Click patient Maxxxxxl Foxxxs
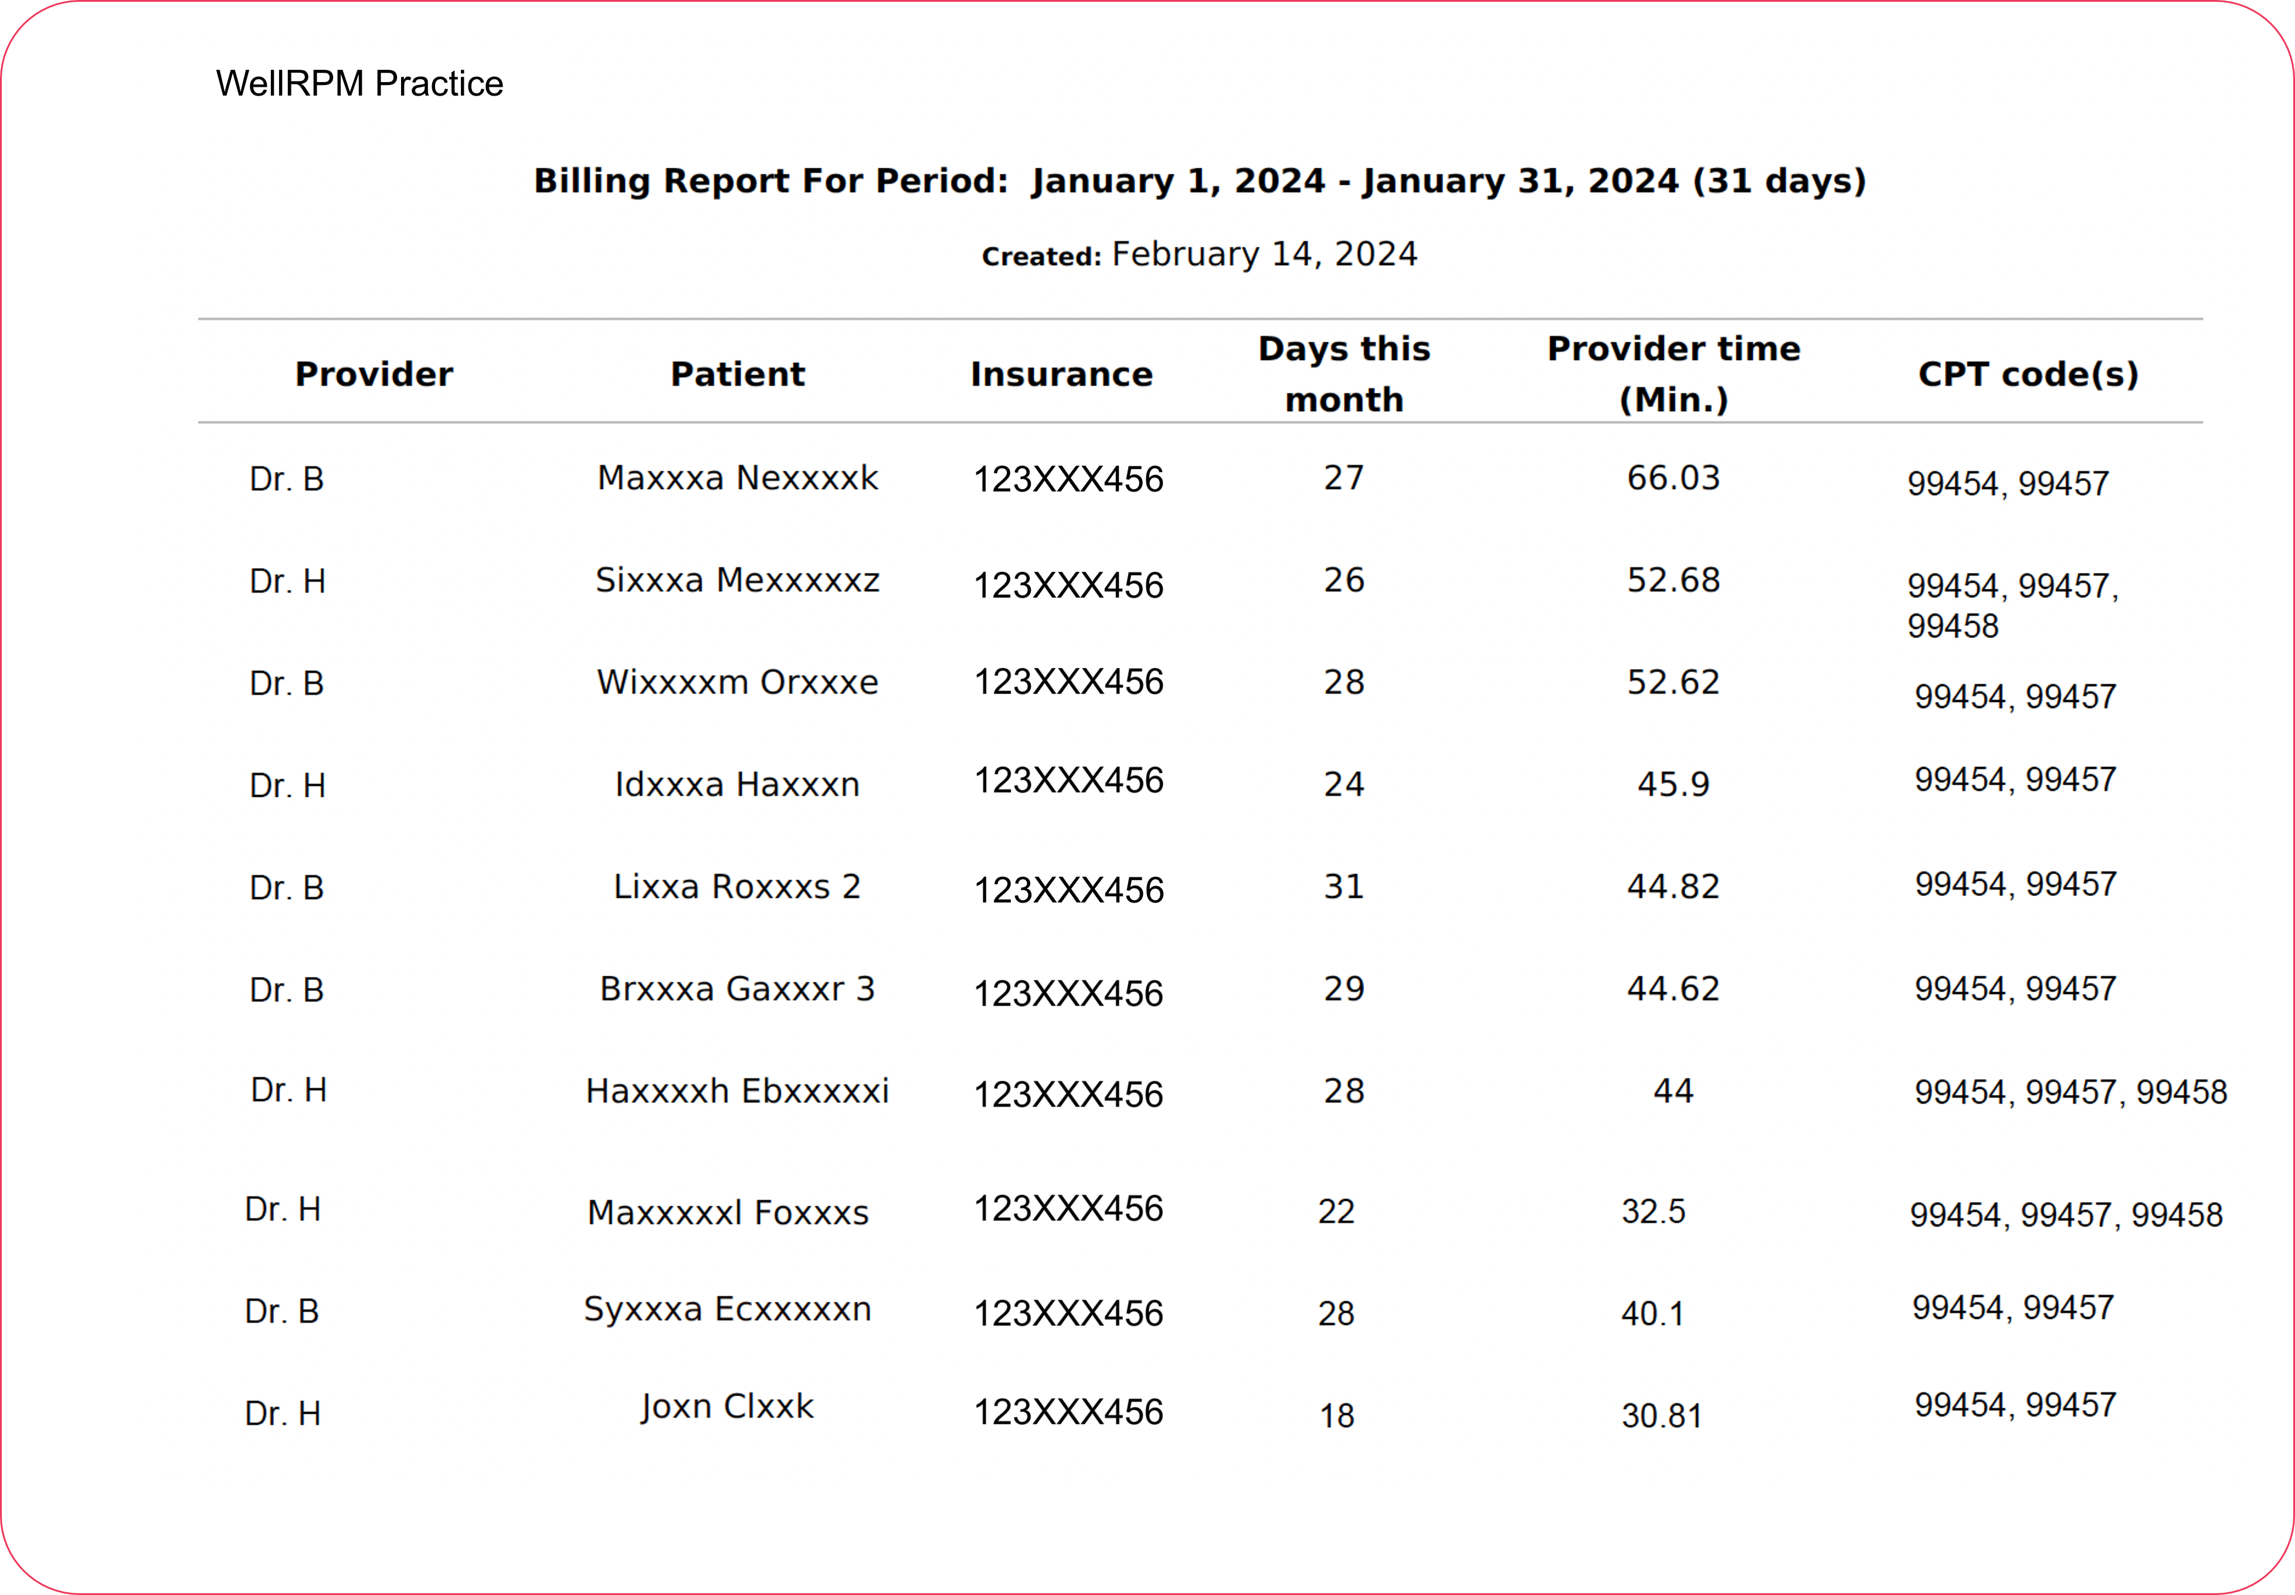The width and height of the screenshot is (2295, 1595). pos(727,1213)
